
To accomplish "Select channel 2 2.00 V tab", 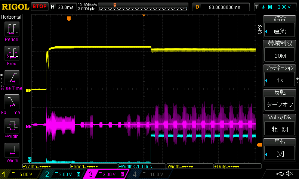I will pyautogui.click(x=63, y=174).
